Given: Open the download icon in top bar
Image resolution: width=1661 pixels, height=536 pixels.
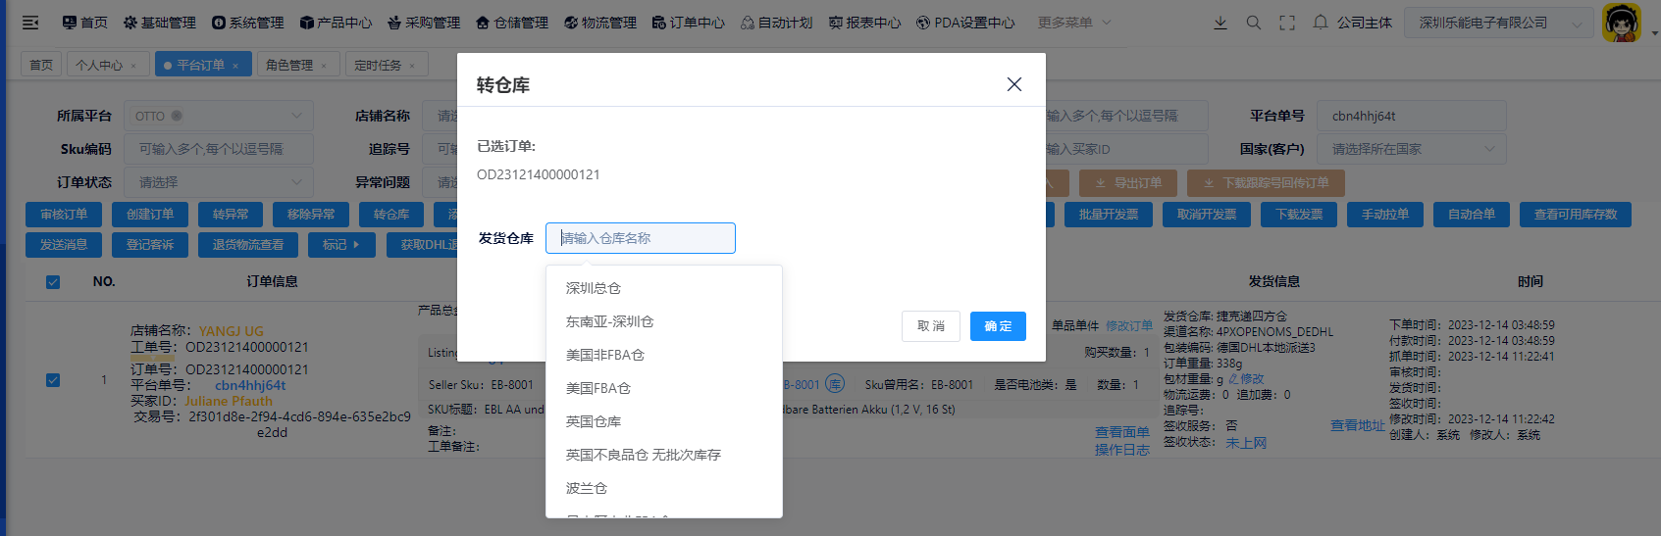Looking at the screenshot, I should (x=1220, y=23).
